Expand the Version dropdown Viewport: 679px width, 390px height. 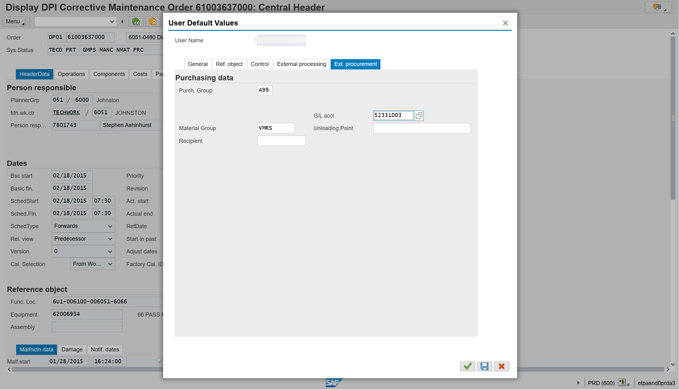point(110,251)
